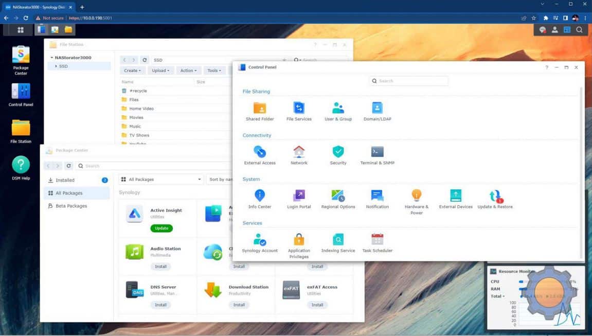
Task: Open Terminal & SNMP settings
Action: pyautogui.click(x=377, y=155)
